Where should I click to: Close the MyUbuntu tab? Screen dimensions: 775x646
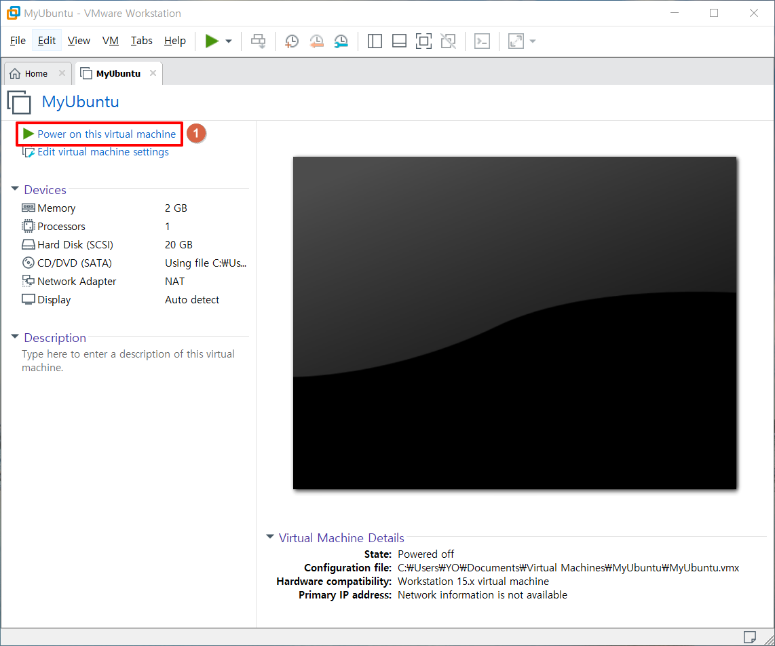click(x=153, y=73)
